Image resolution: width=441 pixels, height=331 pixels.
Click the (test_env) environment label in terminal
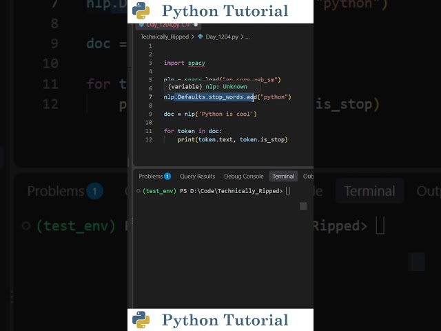159,191
